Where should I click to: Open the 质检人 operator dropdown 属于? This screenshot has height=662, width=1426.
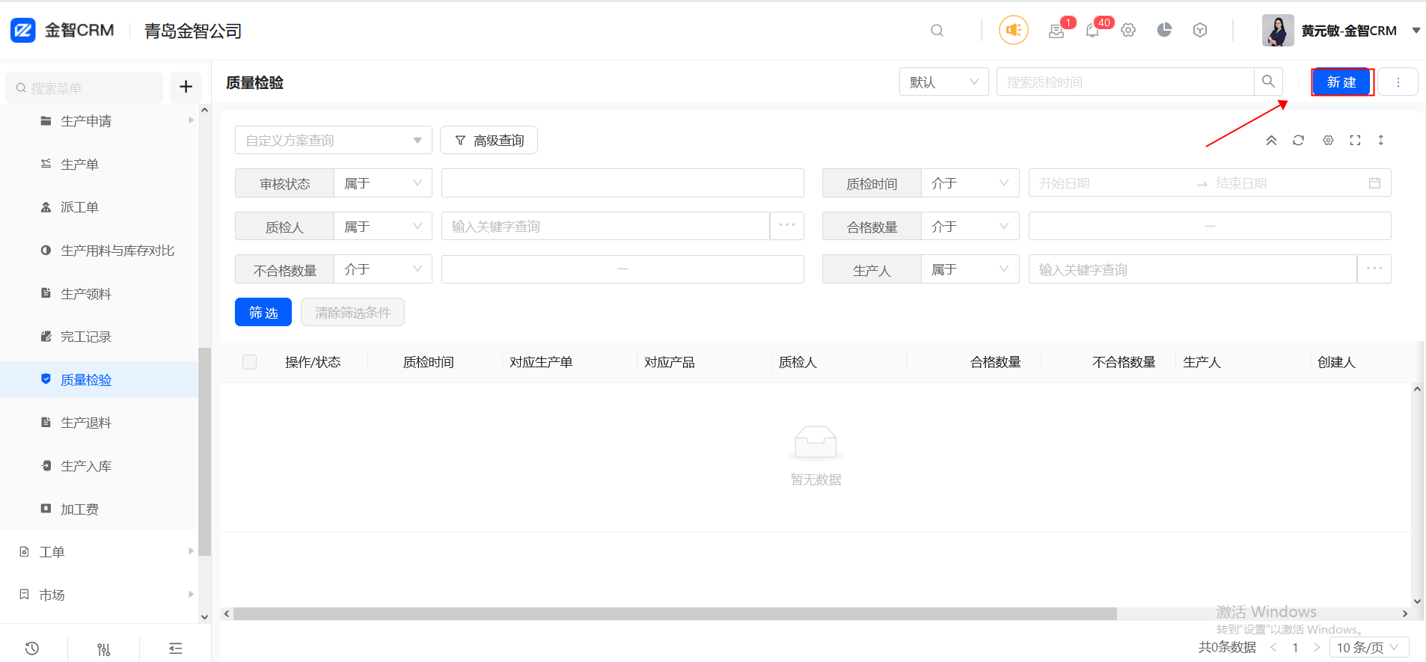(x=383, y=227)
